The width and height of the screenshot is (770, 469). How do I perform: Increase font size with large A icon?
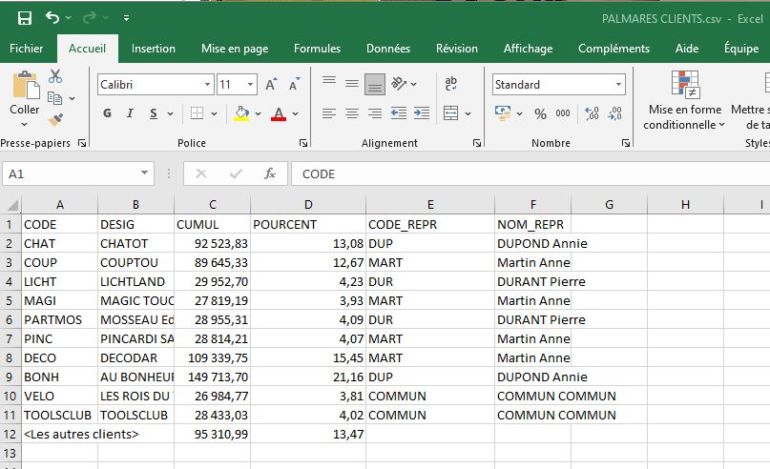(271, 85)
